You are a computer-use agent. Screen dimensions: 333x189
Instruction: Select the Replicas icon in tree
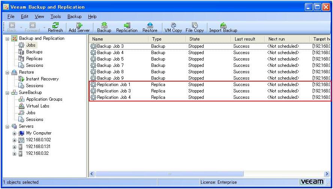[21, 59]
